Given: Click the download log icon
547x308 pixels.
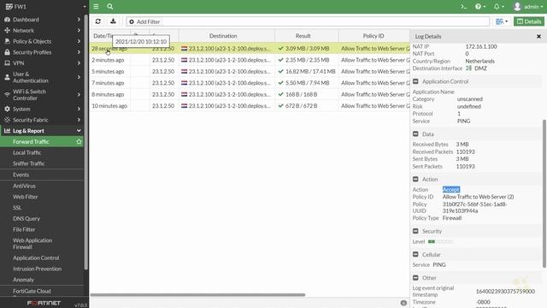Looking at the screenshot, I should click(113, 21).
